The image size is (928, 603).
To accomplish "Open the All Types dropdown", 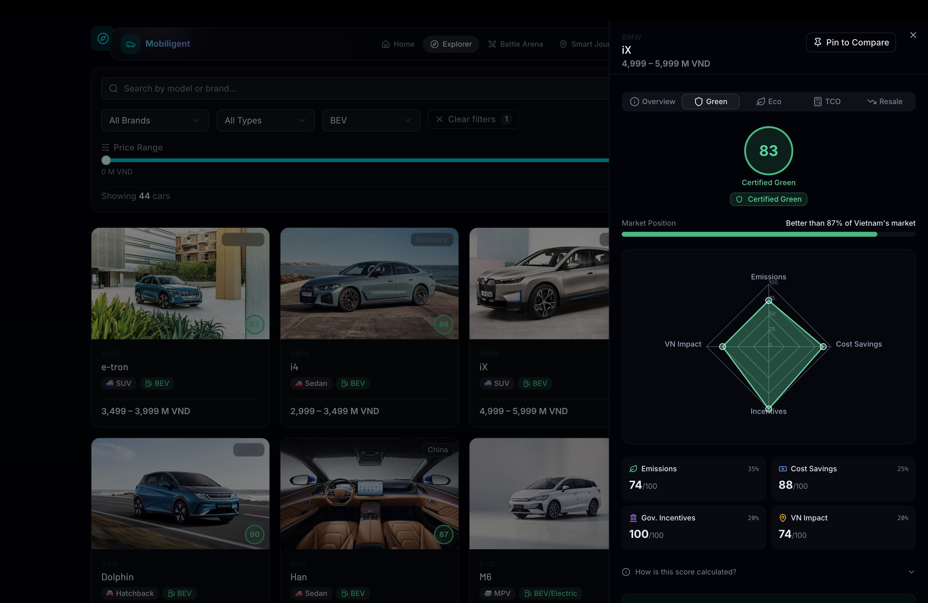I will click(x=265, y=121).
